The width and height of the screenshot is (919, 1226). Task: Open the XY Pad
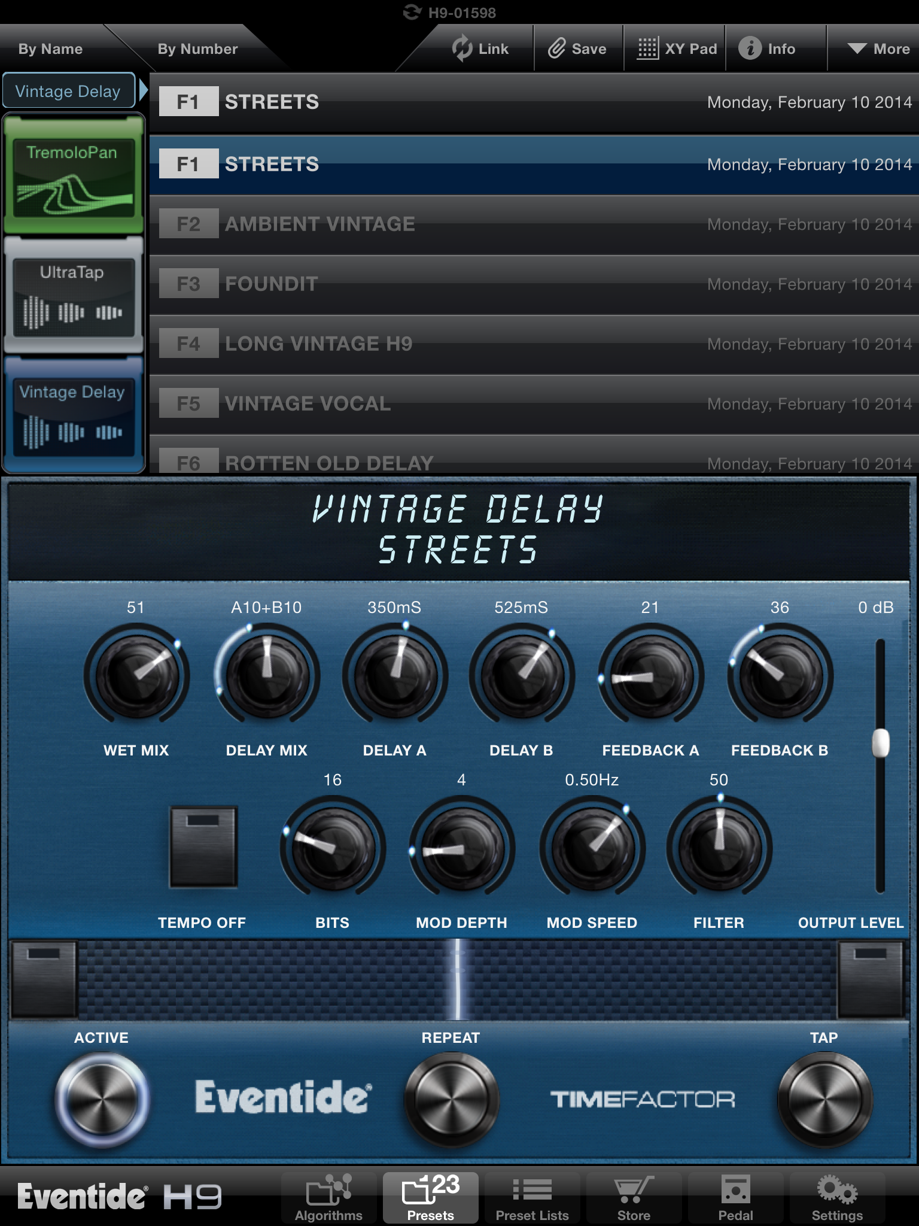tap(676, 48)
